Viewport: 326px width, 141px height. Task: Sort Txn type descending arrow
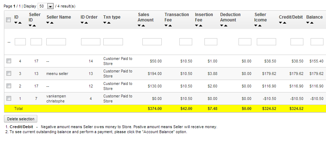tap(105, 22)
